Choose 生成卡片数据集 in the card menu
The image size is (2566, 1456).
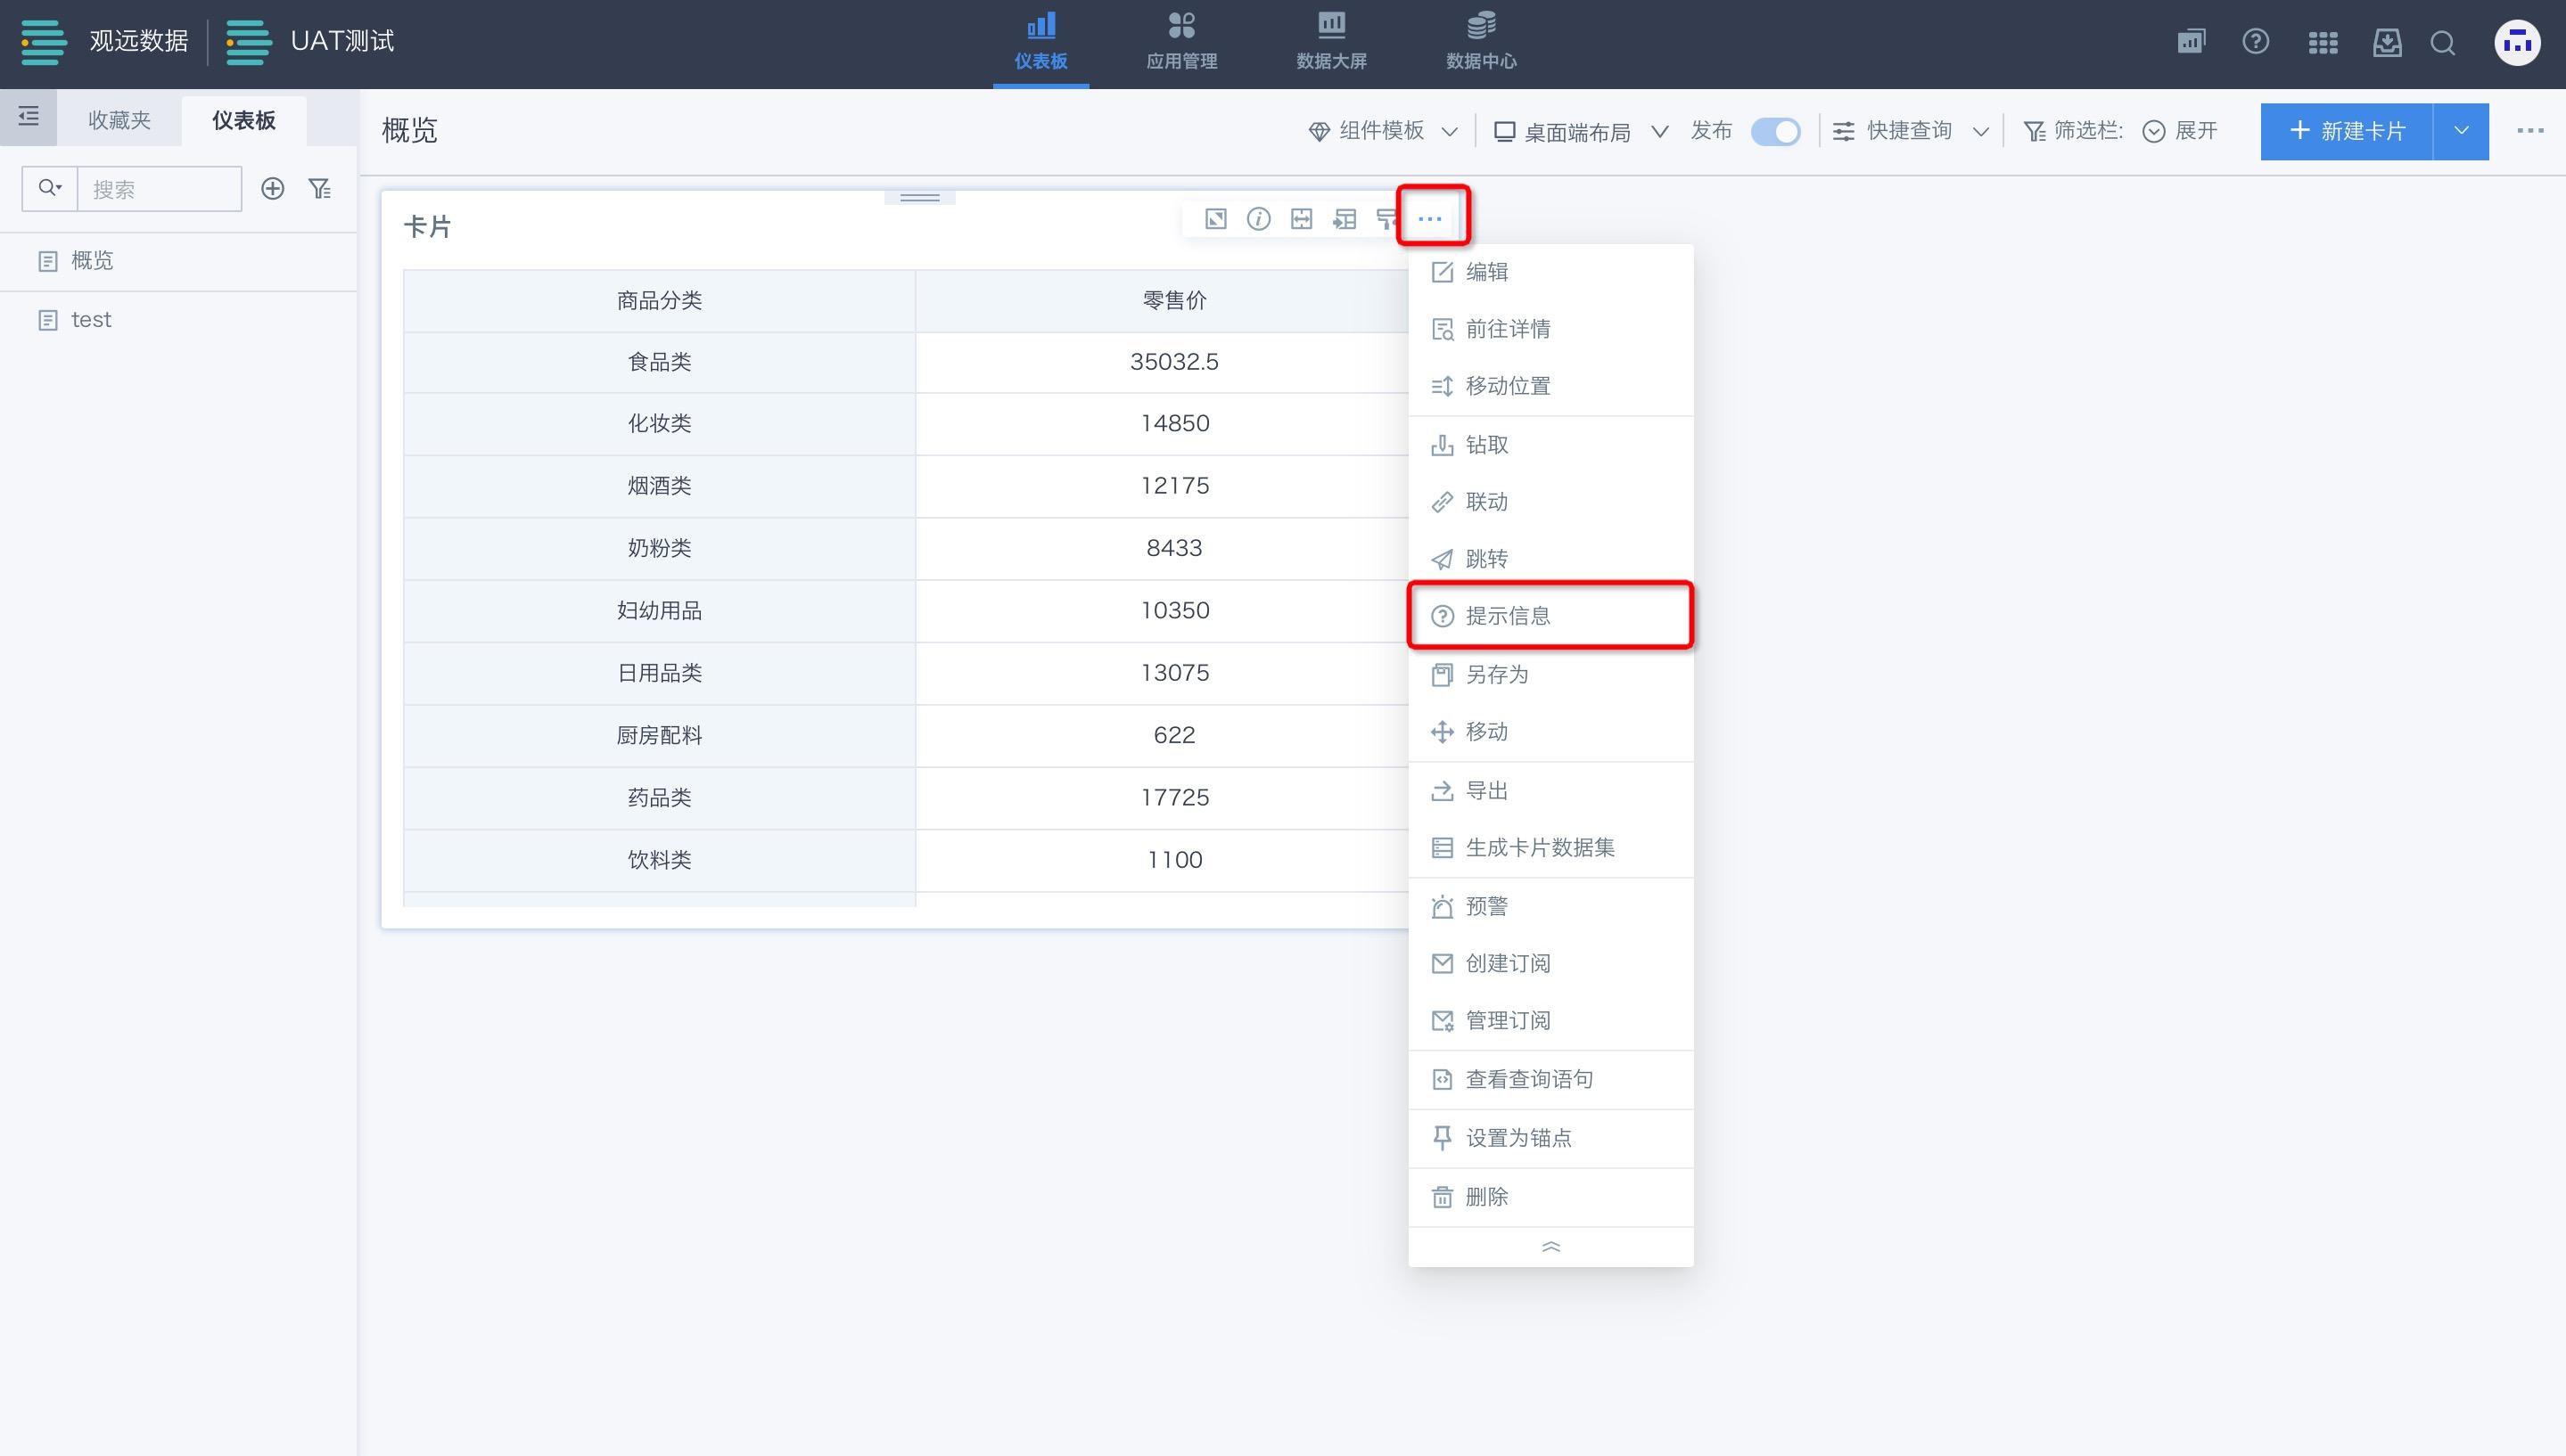point(1550,848)
